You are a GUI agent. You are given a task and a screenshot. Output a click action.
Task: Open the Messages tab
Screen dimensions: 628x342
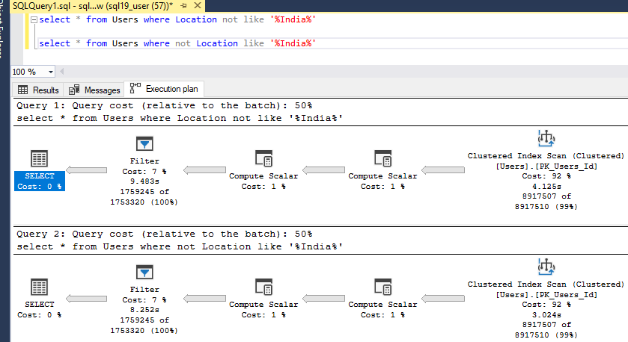[96, 90]
